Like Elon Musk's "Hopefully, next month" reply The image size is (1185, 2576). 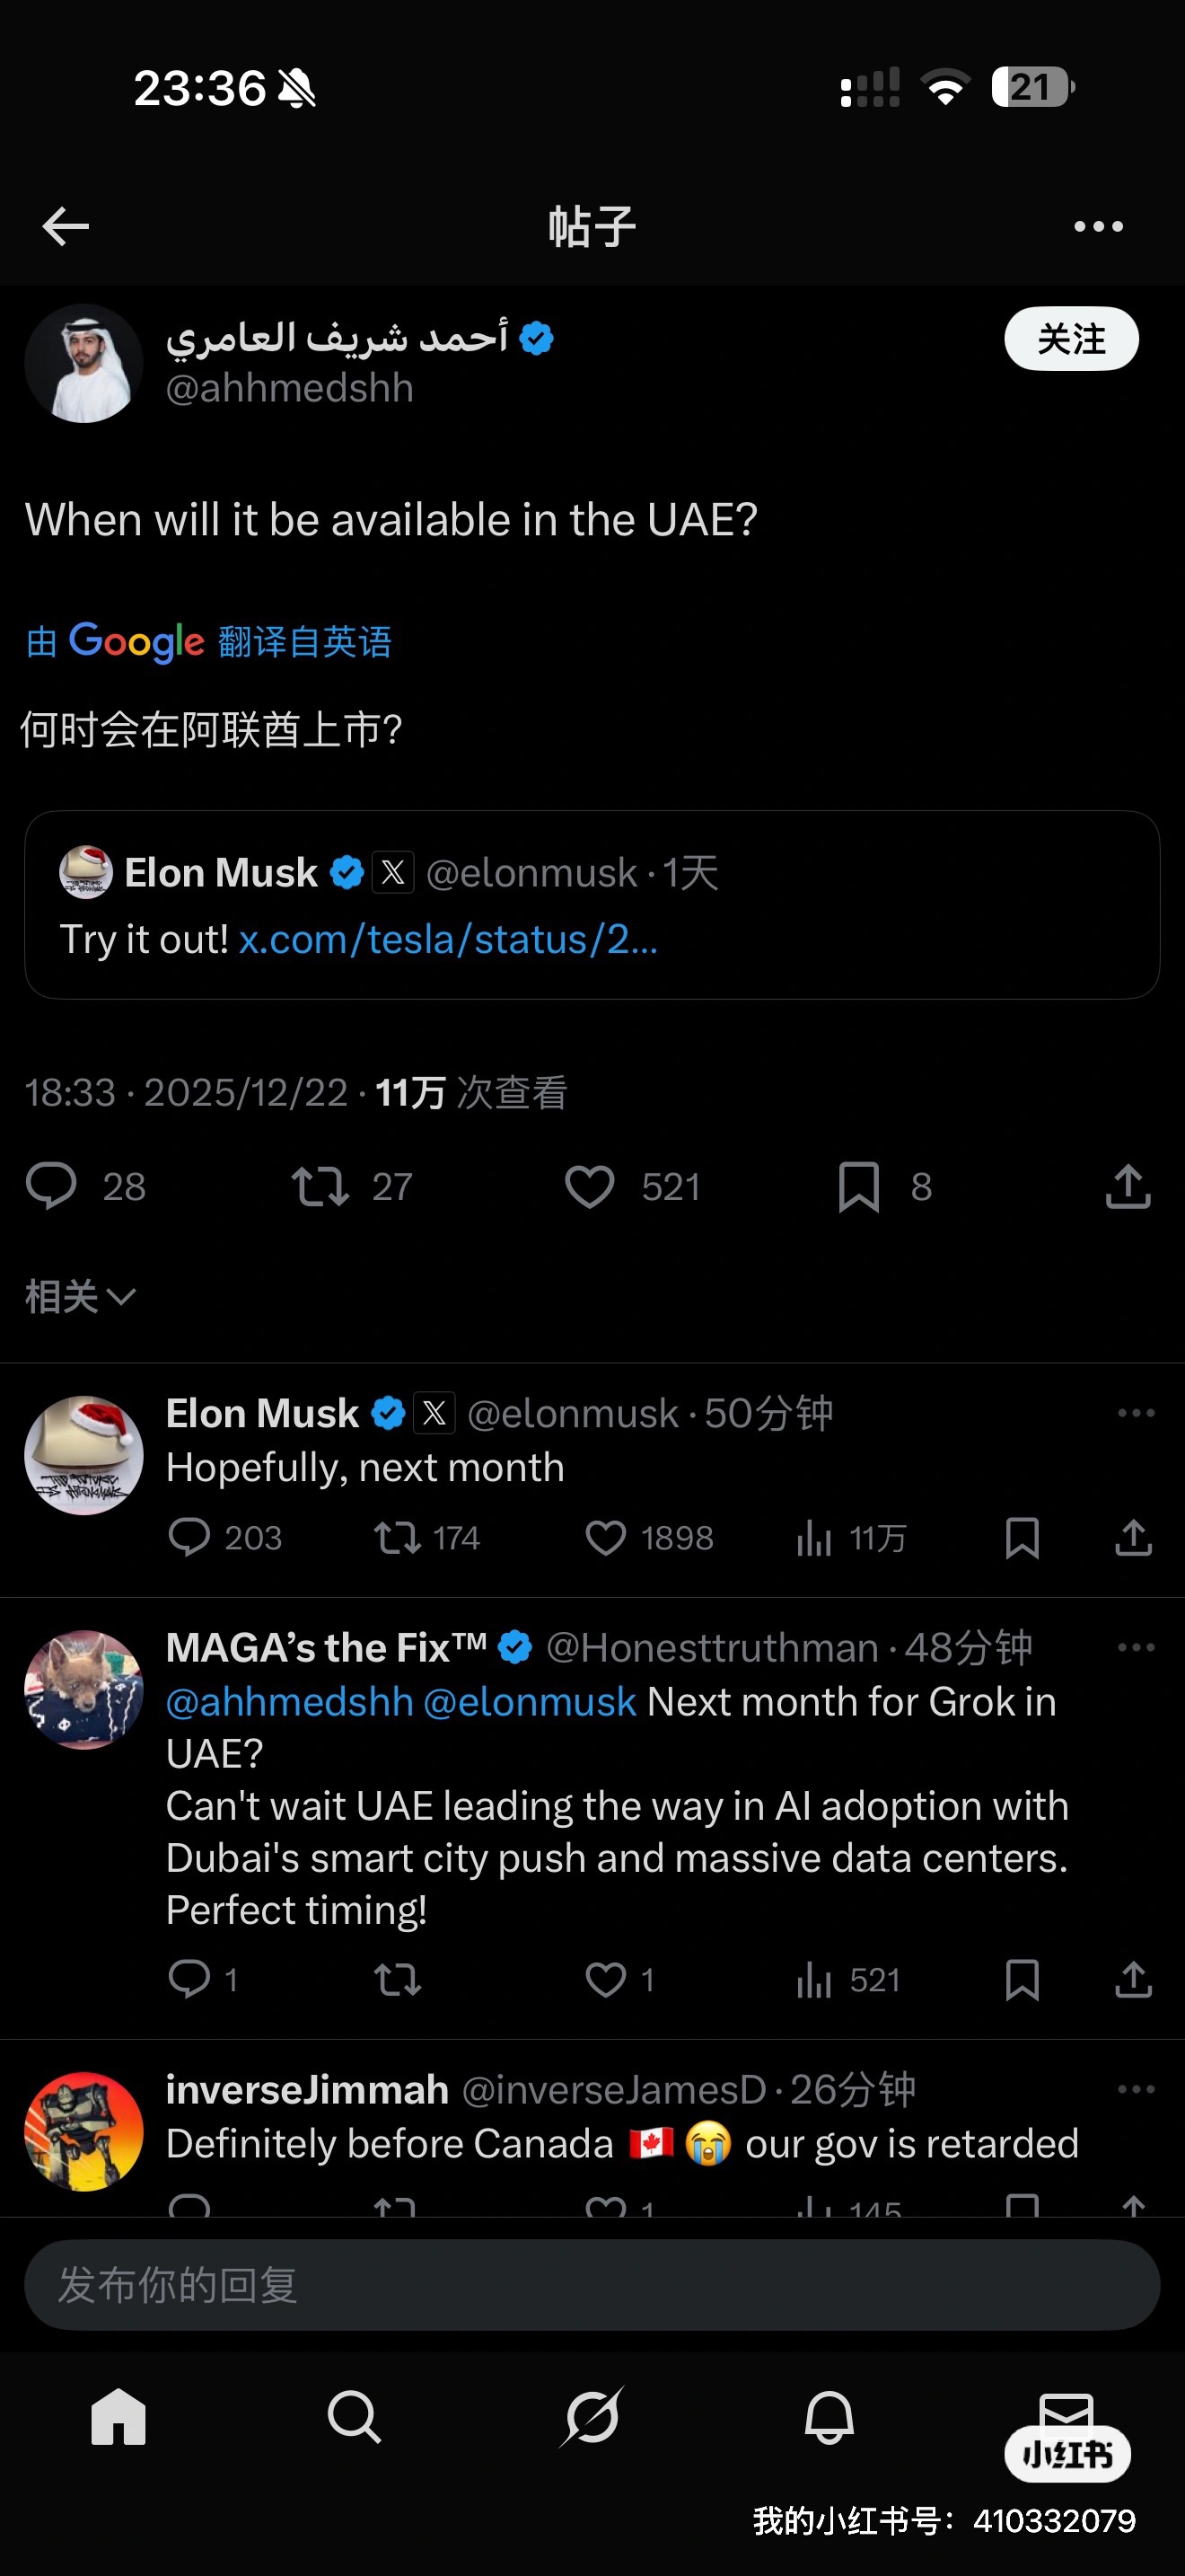click(x=605, y=1538)
